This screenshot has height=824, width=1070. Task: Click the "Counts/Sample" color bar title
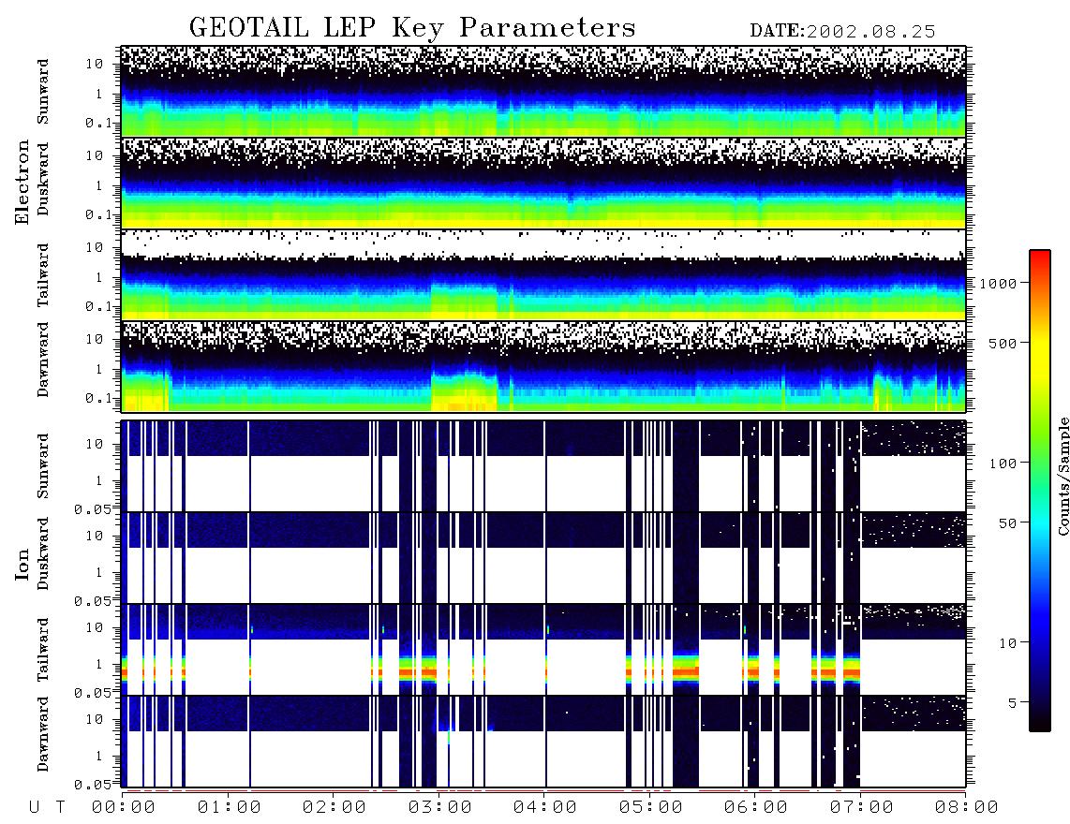(x=1063, y=476)
